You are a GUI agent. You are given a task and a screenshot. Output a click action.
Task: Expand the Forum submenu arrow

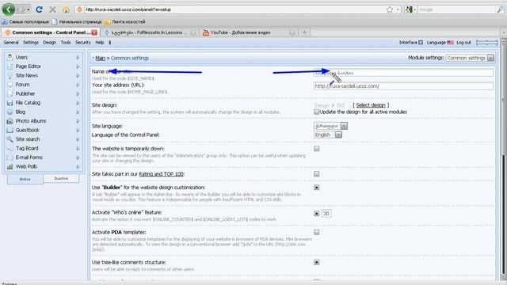click(x=78, y=85)
